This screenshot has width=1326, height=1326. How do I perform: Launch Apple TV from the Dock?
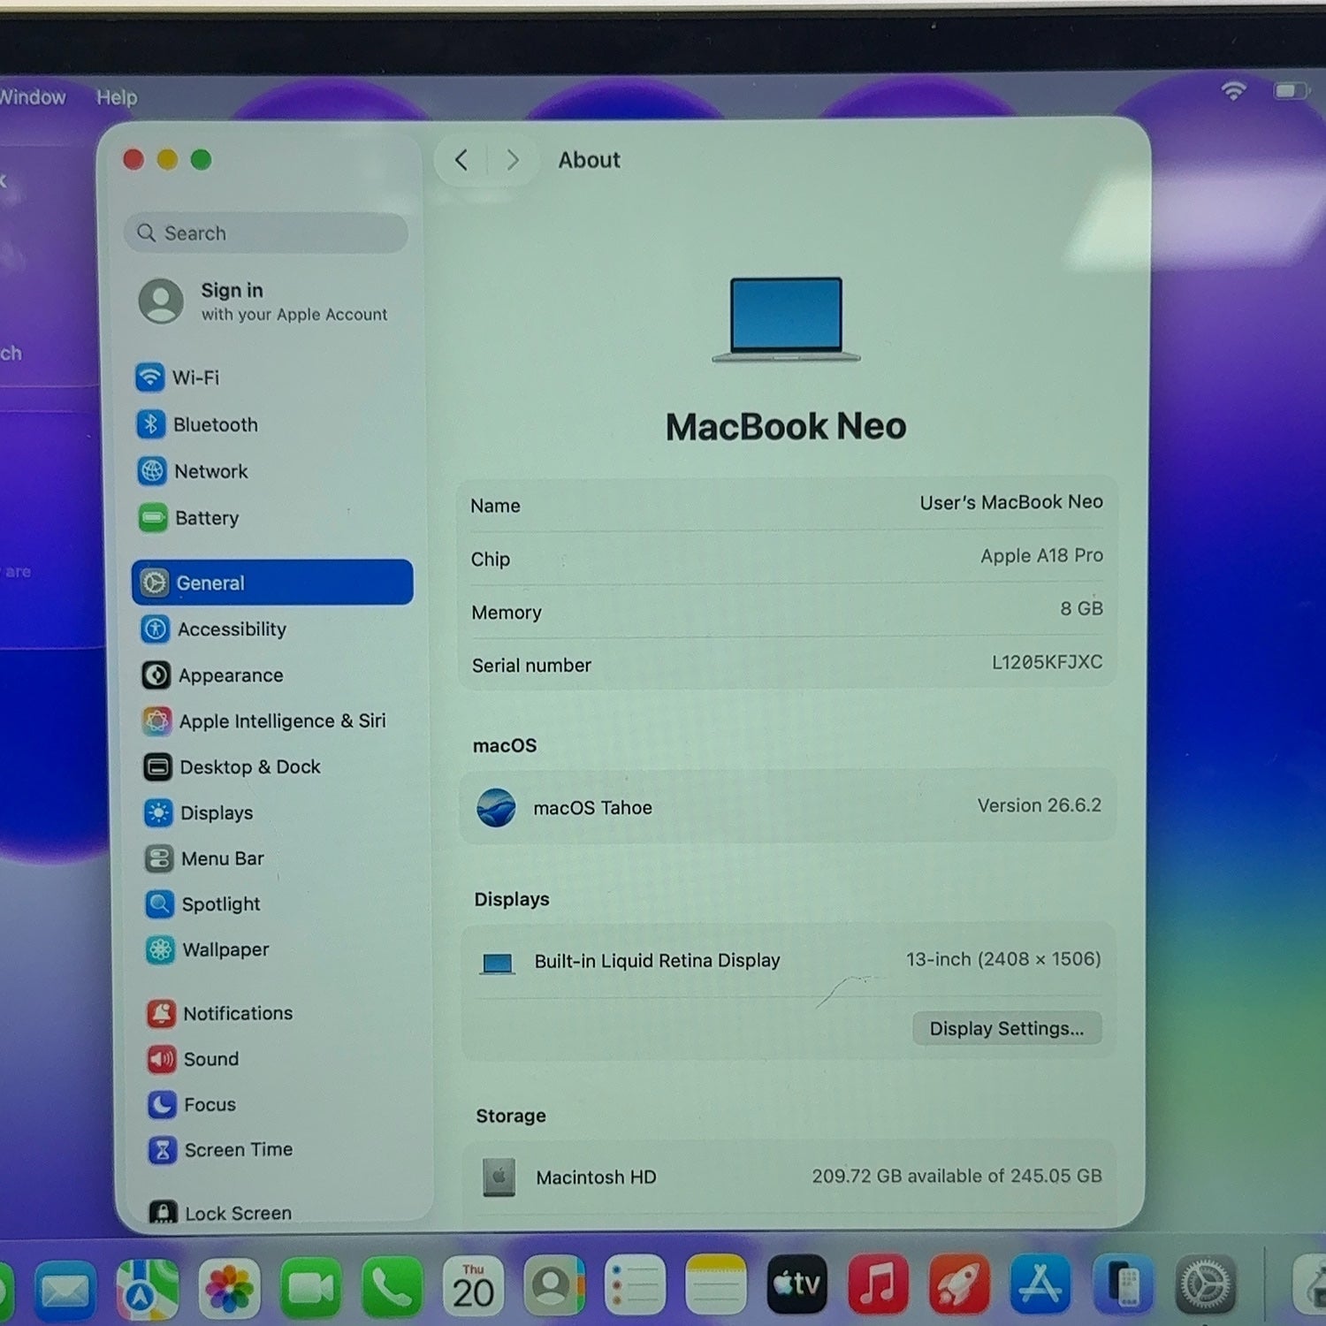797,1284
